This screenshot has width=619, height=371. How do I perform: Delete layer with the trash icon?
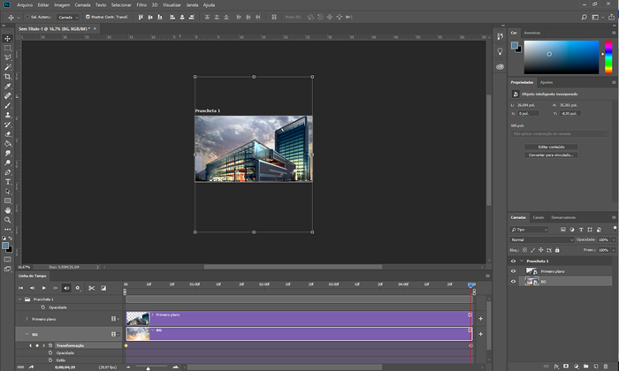(606, 367)
